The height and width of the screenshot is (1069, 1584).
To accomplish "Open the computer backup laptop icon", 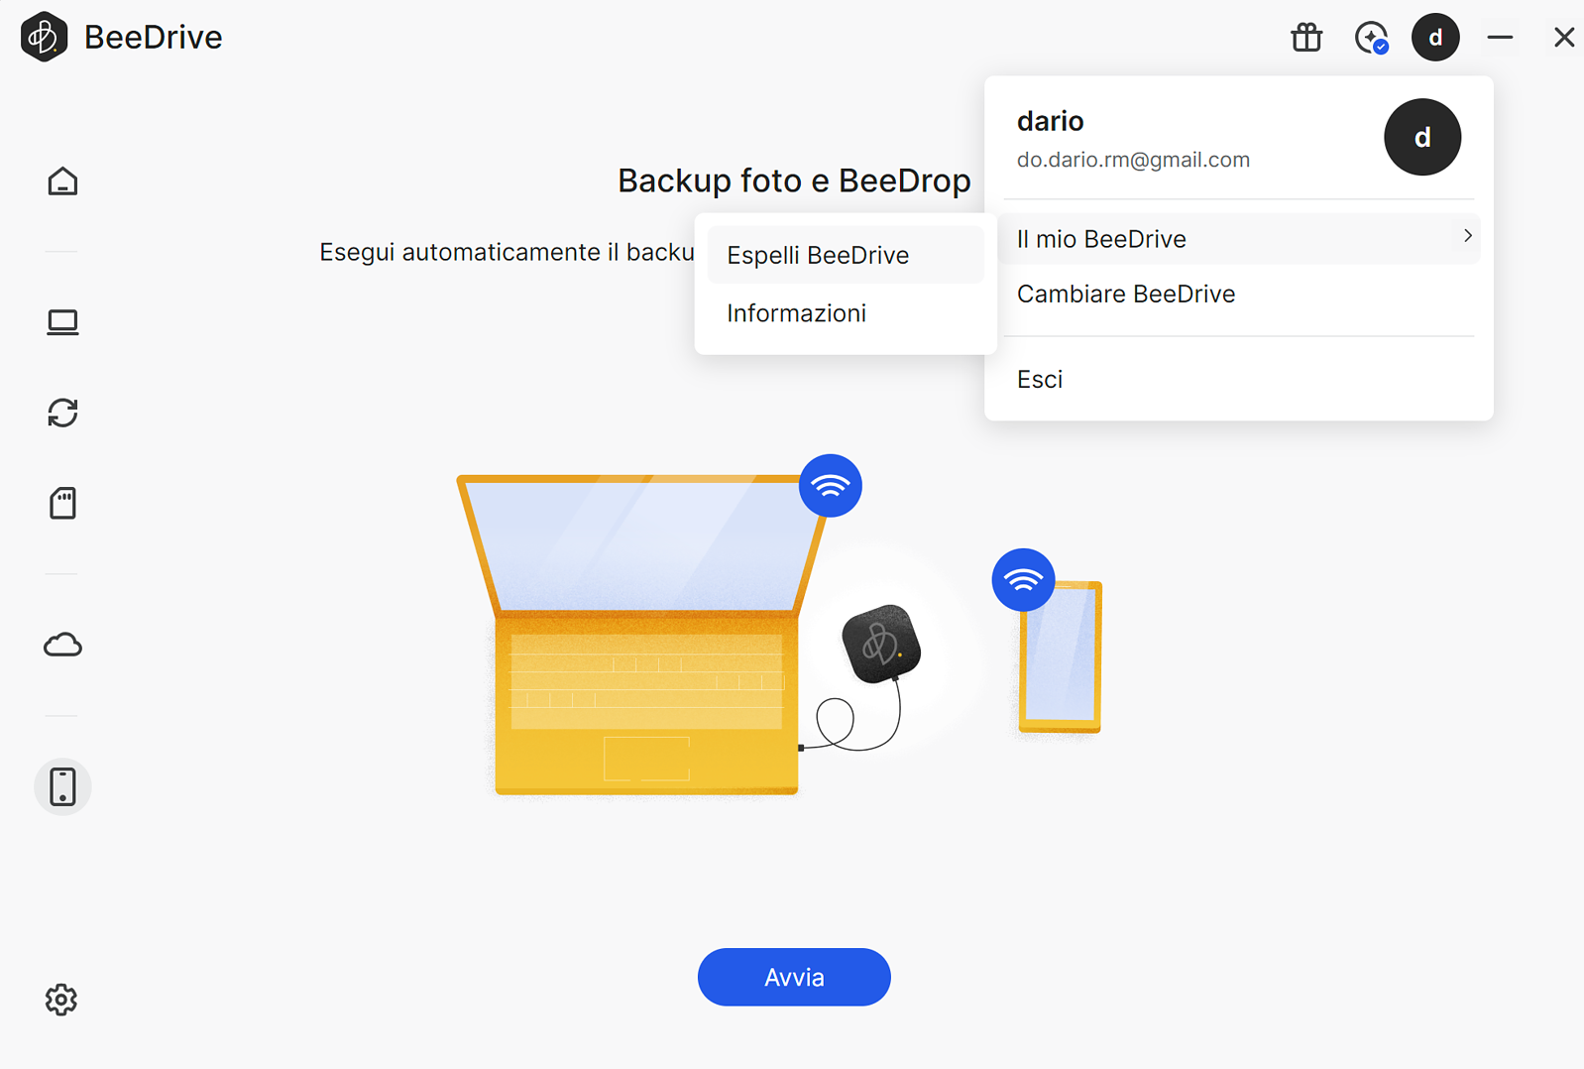I will click(62, 322).
